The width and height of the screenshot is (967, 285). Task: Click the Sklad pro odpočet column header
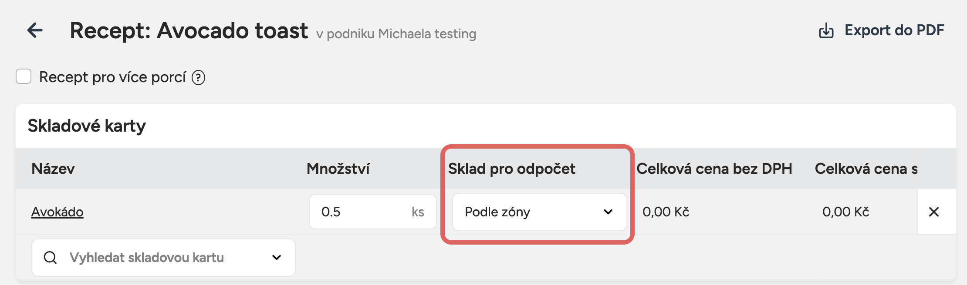click(x=511, y=169)
